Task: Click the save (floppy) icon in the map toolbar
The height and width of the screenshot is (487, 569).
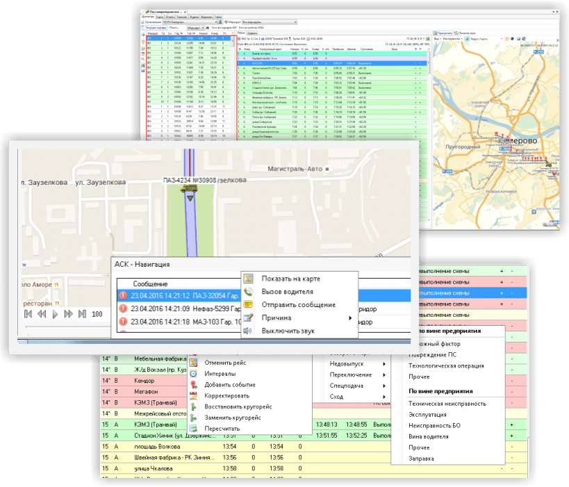Action: point(518,39)
